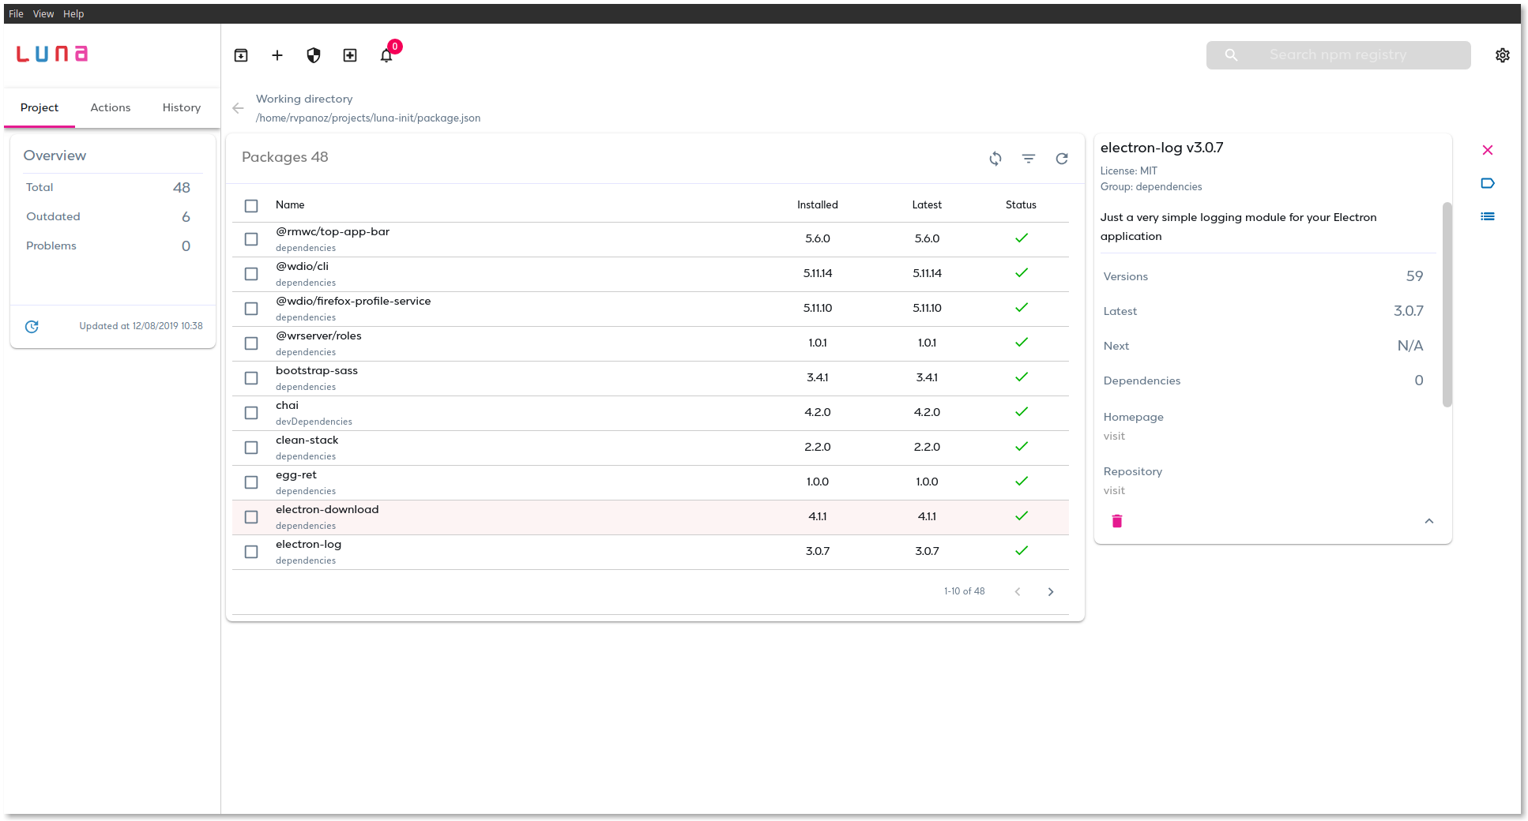
Task: Tick the clean-stack checkbox
Action: [251, 448]
